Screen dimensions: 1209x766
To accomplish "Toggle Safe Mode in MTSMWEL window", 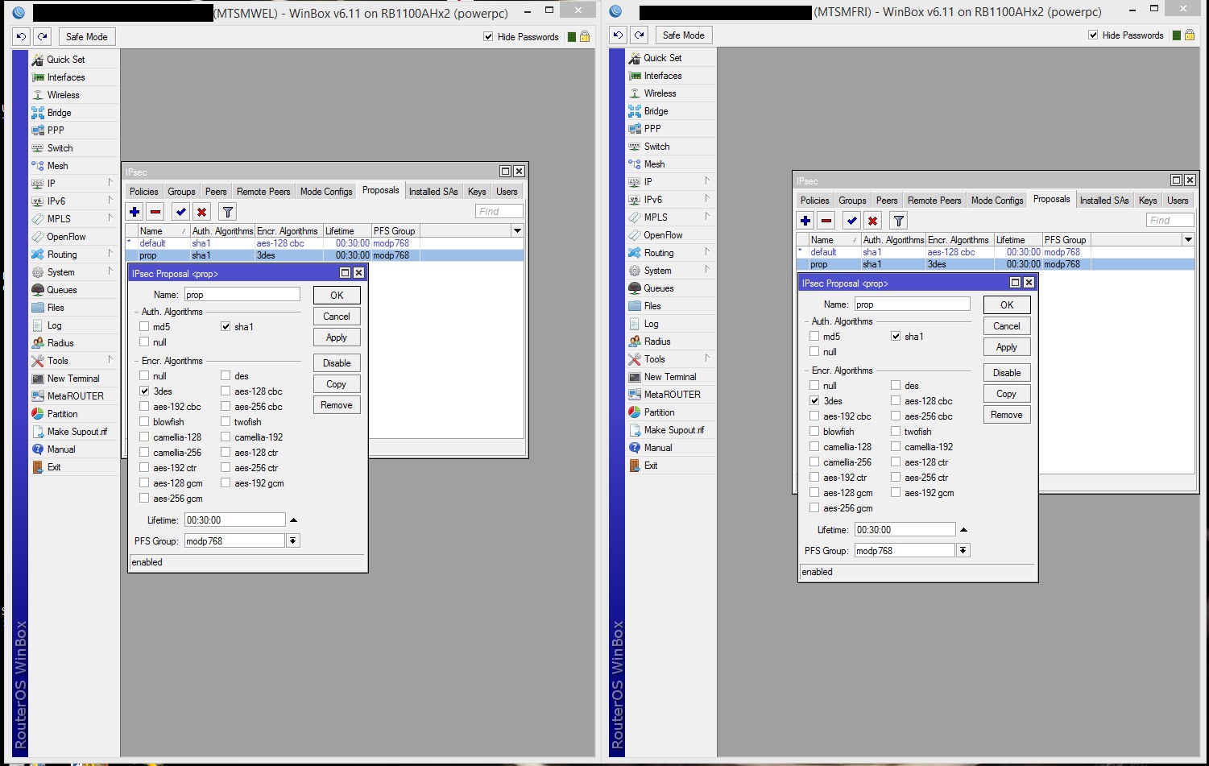I will 87,37.
